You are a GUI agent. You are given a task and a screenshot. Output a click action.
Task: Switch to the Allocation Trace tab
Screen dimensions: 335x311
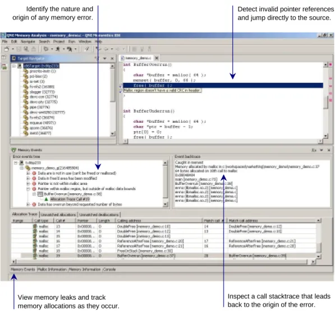25,214
